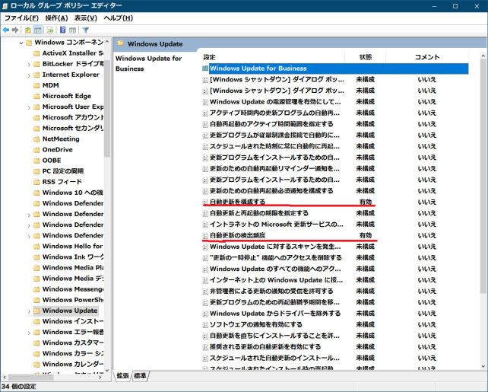Select the 自動更新を構成する policy setting

[x=237, y=202]
